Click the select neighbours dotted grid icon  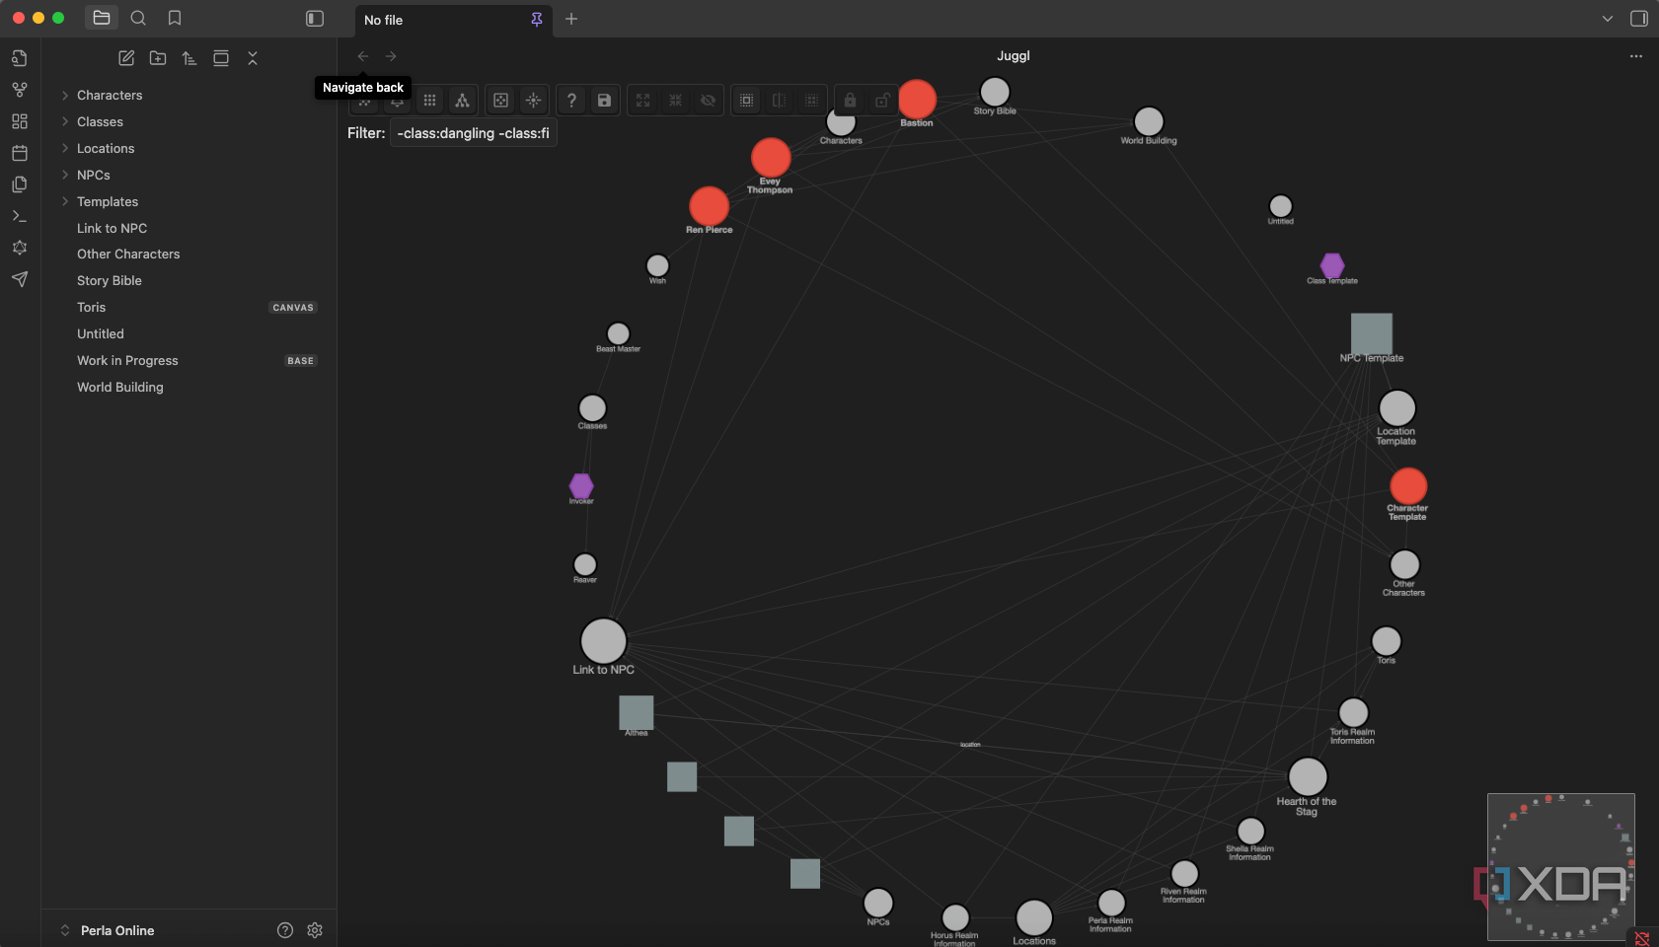tap(811, 101)
